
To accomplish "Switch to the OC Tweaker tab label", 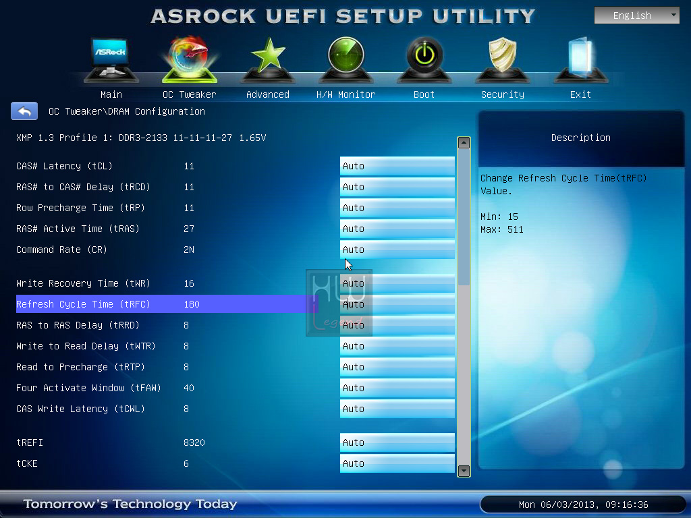I will (190, 94).
